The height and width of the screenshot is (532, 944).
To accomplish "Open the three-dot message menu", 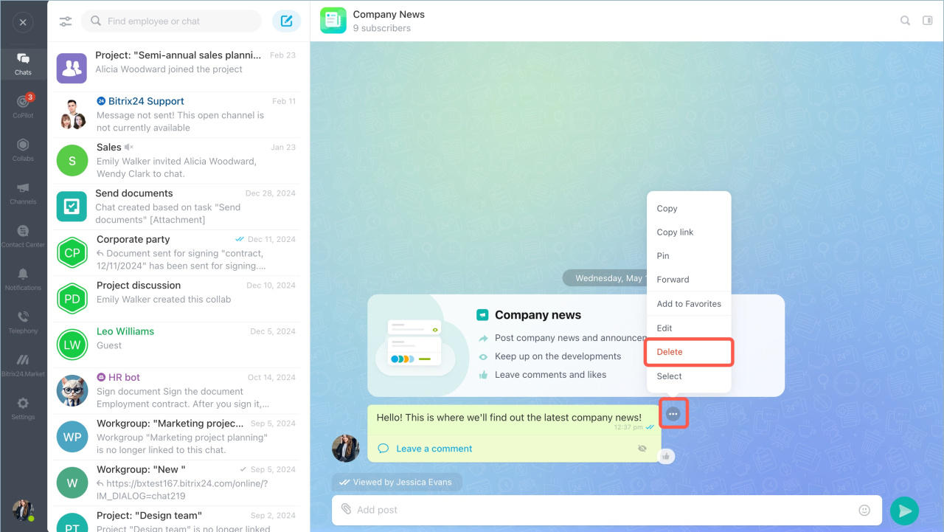I will click(673, 415).
